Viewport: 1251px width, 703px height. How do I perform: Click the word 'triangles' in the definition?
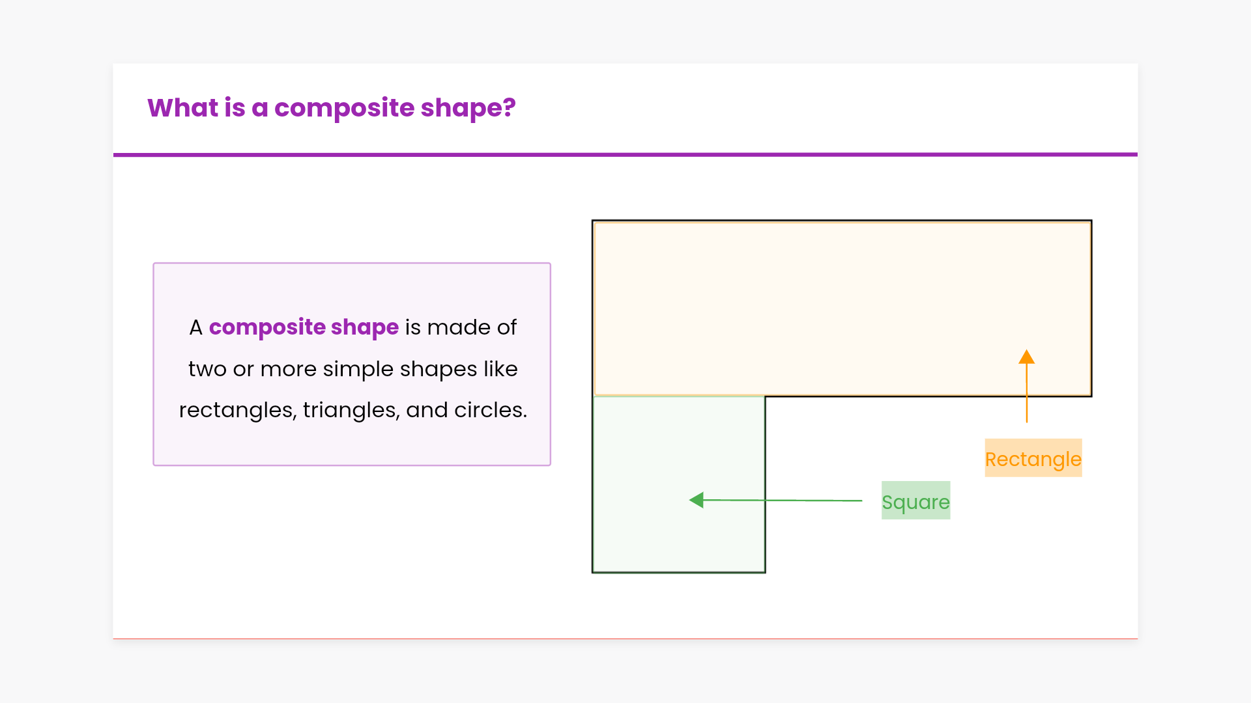point(351,410)
